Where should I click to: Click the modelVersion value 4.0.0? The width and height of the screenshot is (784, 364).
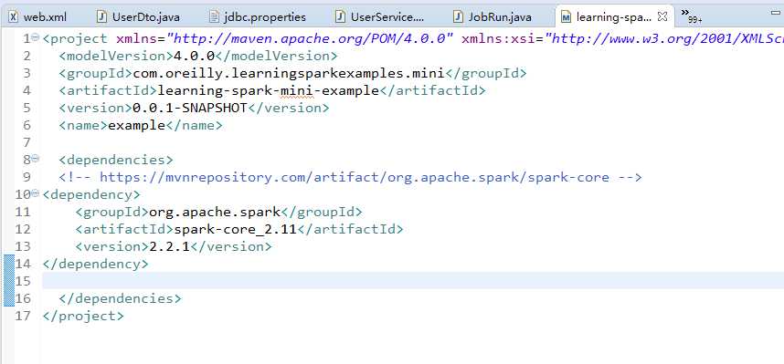click(194, 56)
